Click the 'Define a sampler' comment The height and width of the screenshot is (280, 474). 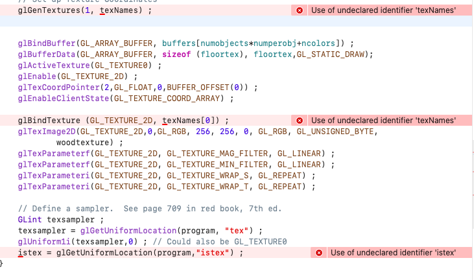tap(150, 209)
